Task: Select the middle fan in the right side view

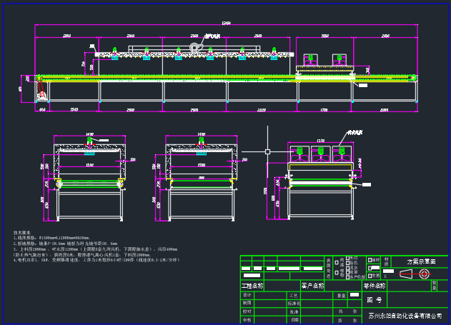Action: pyautogui.click(x=322, y=151)
